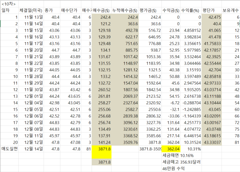Screen dimensions: 240x172
Task: Click day number cell 15
Action: point(9,109)
